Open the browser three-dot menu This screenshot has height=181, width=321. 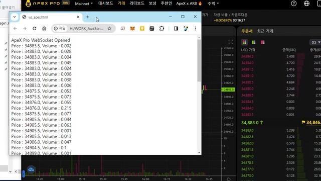[195, 29]
